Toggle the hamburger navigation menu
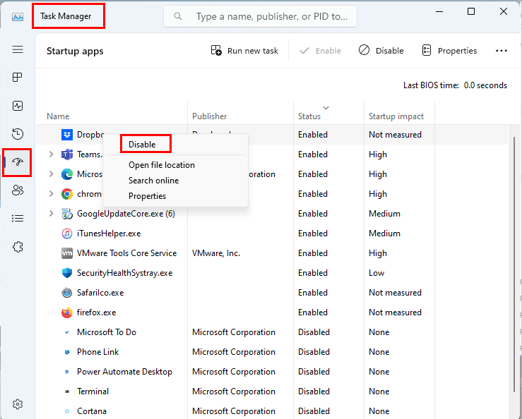The image size is (522, 419). coord(18,49)
